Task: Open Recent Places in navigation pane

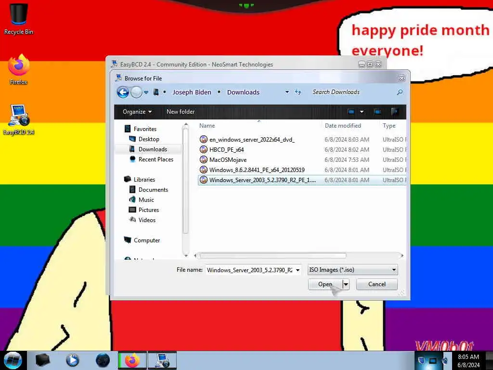Action: pos(156,159)
